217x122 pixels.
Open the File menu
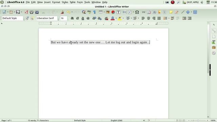click(28, 2)
